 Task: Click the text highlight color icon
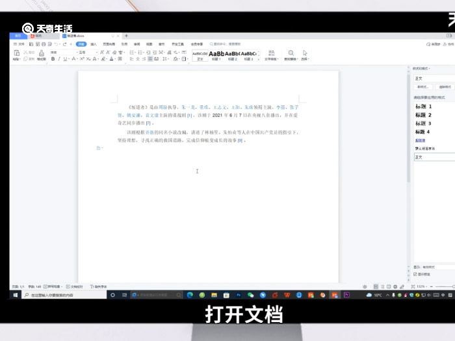(103, 59)
